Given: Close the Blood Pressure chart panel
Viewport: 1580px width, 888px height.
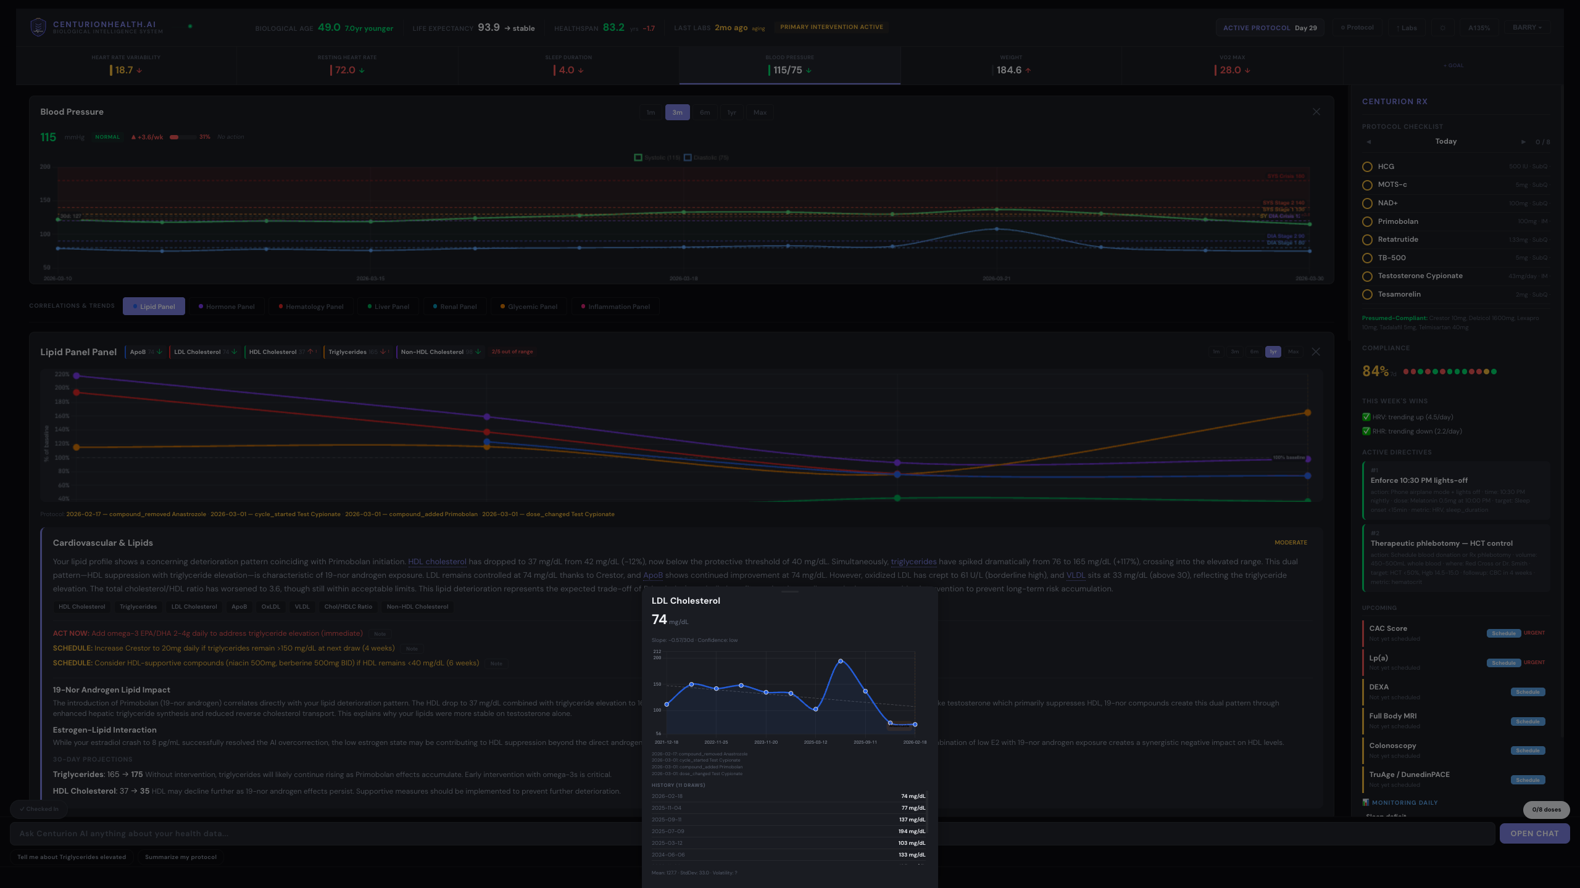Looking at the screenshot, I should (x=1316, y=112).
